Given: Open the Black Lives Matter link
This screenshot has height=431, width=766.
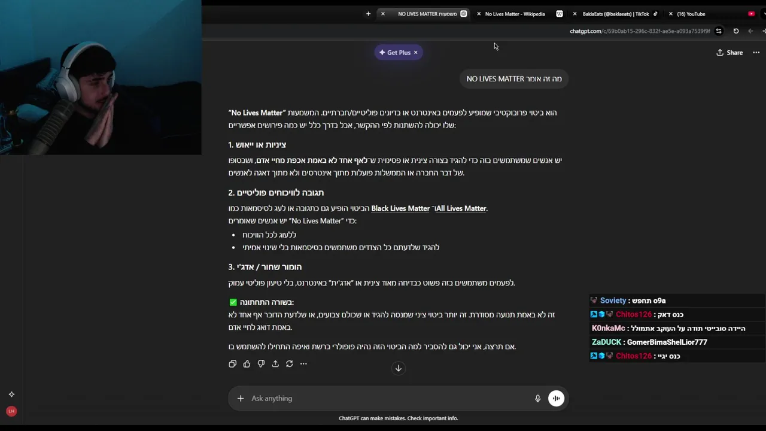Looking at the screenshot, I should pyautogui.click(x=400, y=208).
